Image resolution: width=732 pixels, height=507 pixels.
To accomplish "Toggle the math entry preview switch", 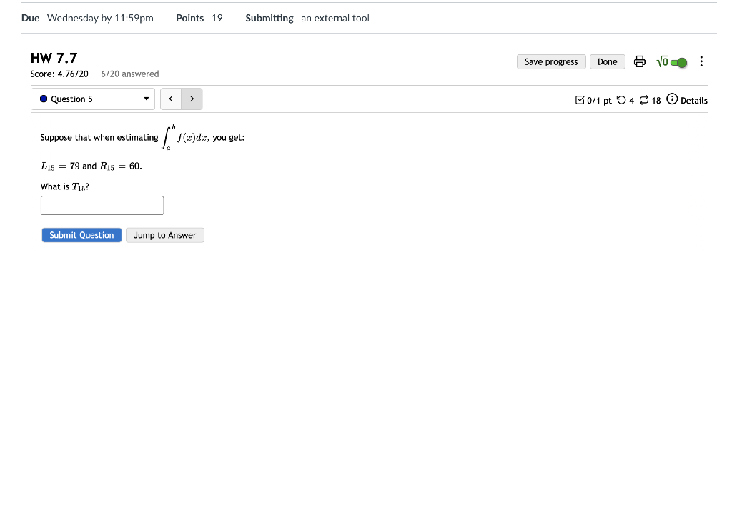I will pos(679,62).
